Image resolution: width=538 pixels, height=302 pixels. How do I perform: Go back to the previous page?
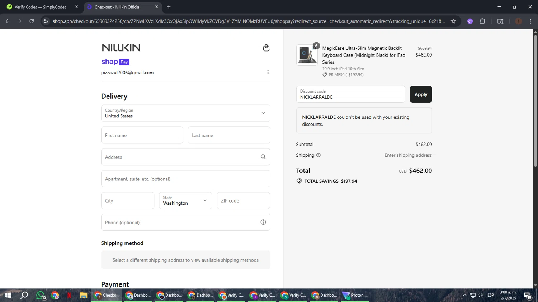point(8,21)
